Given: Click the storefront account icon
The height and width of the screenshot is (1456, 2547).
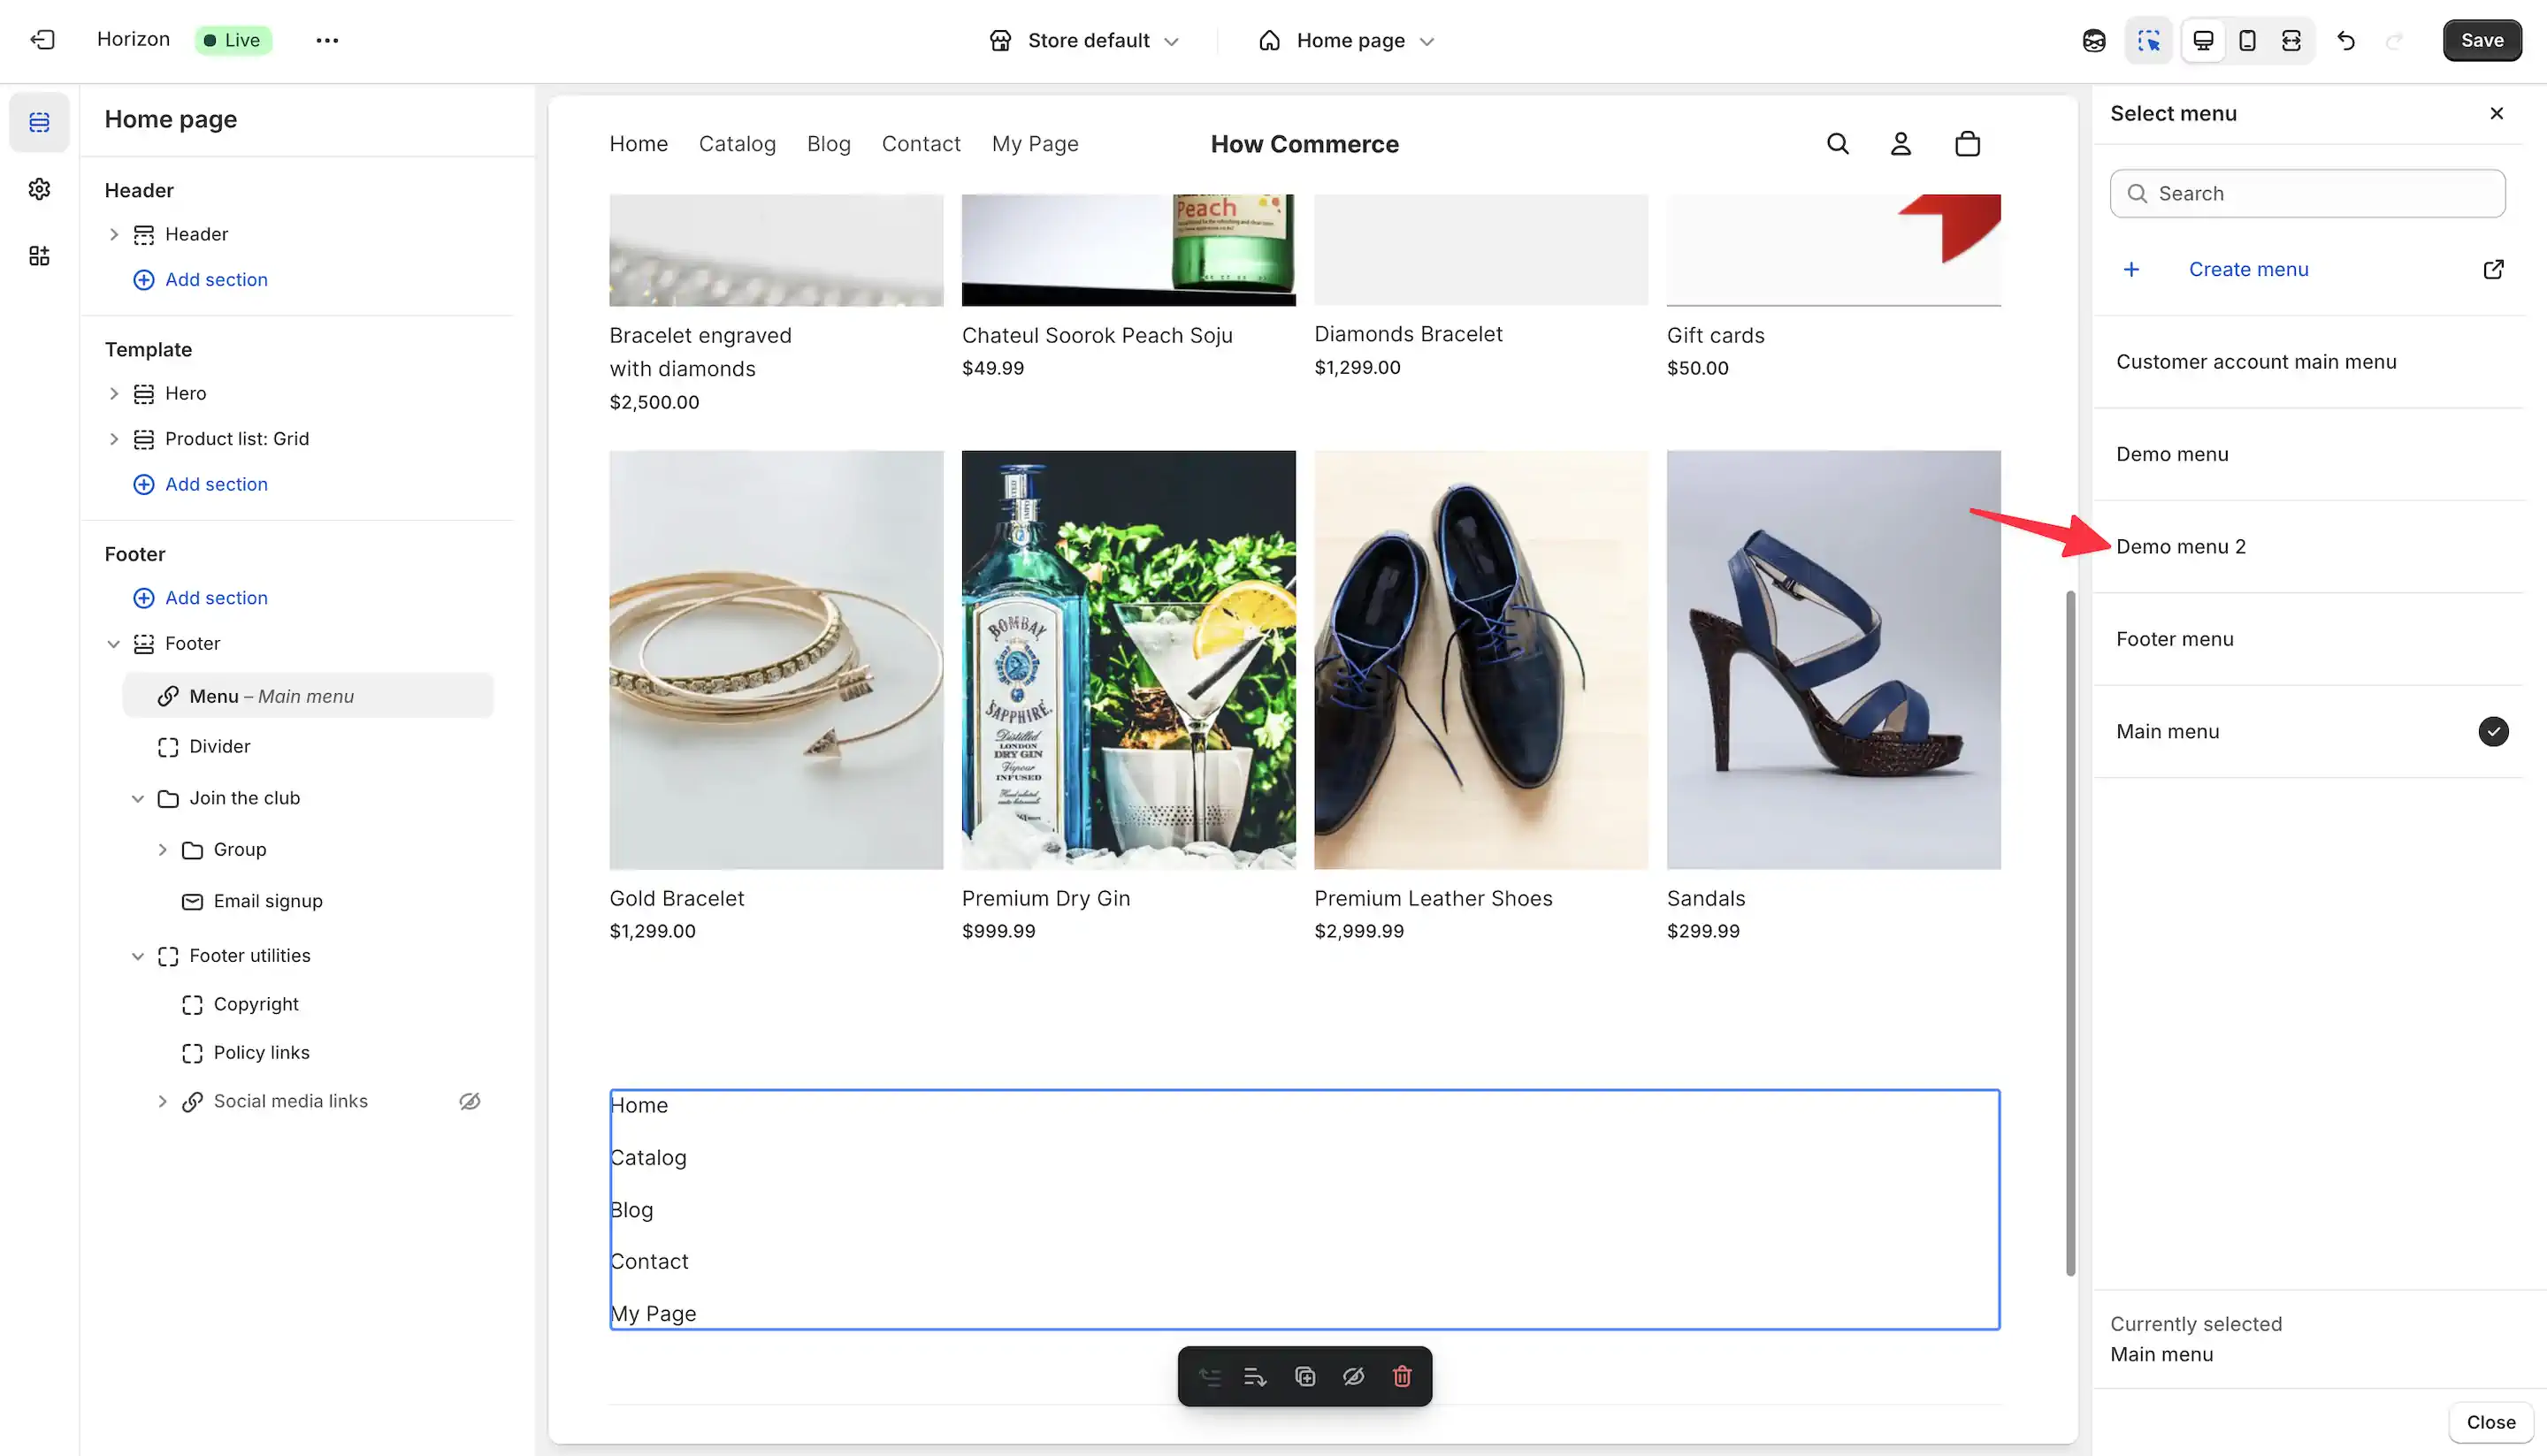Looking at the screenshot, I should tap(1901, 144).
